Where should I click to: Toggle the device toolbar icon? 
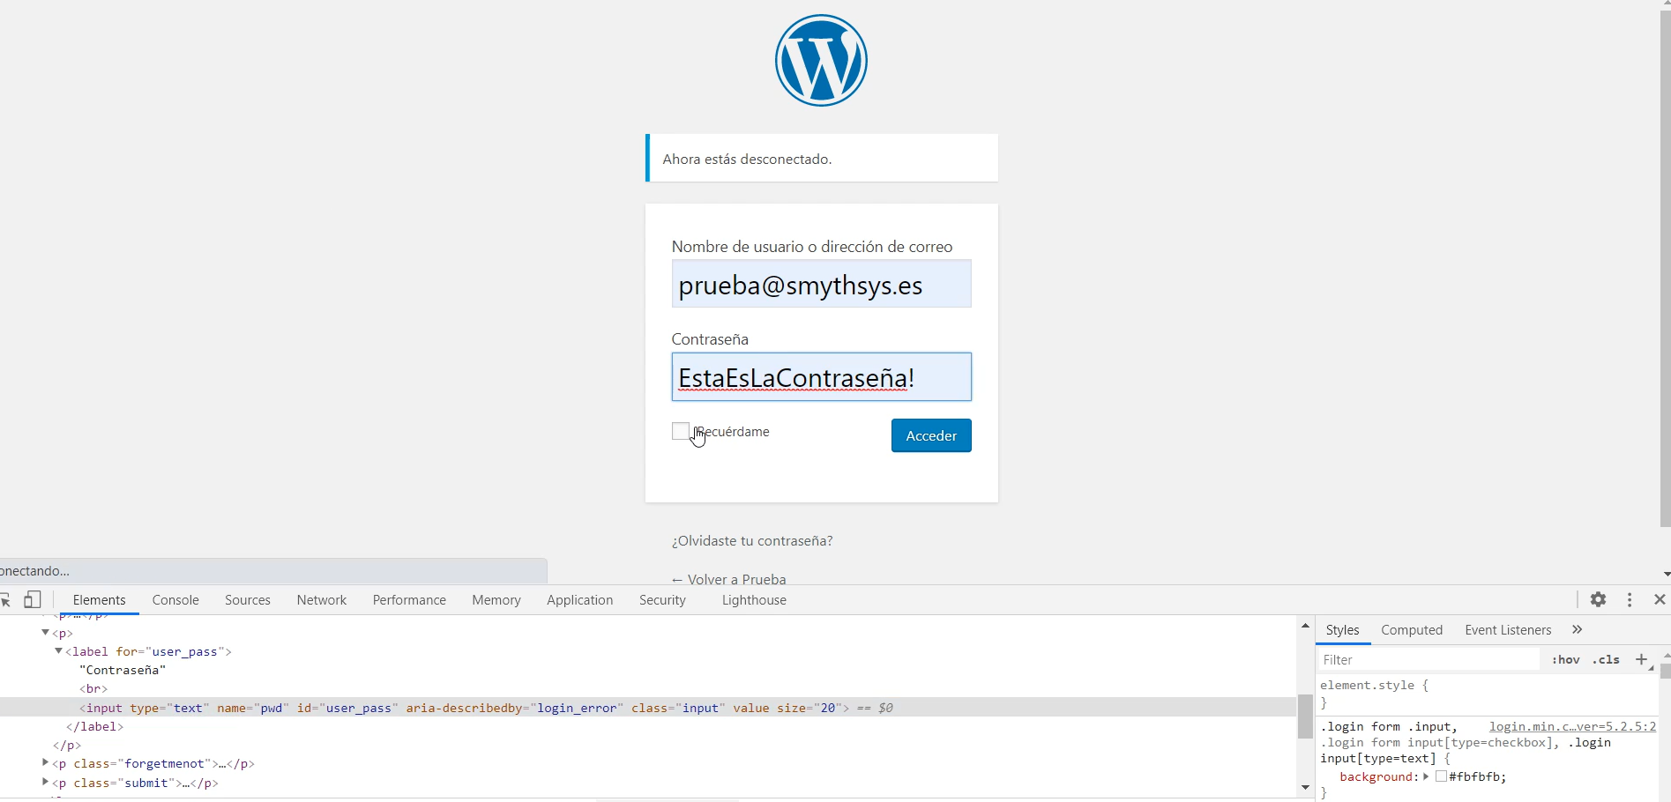33,600
